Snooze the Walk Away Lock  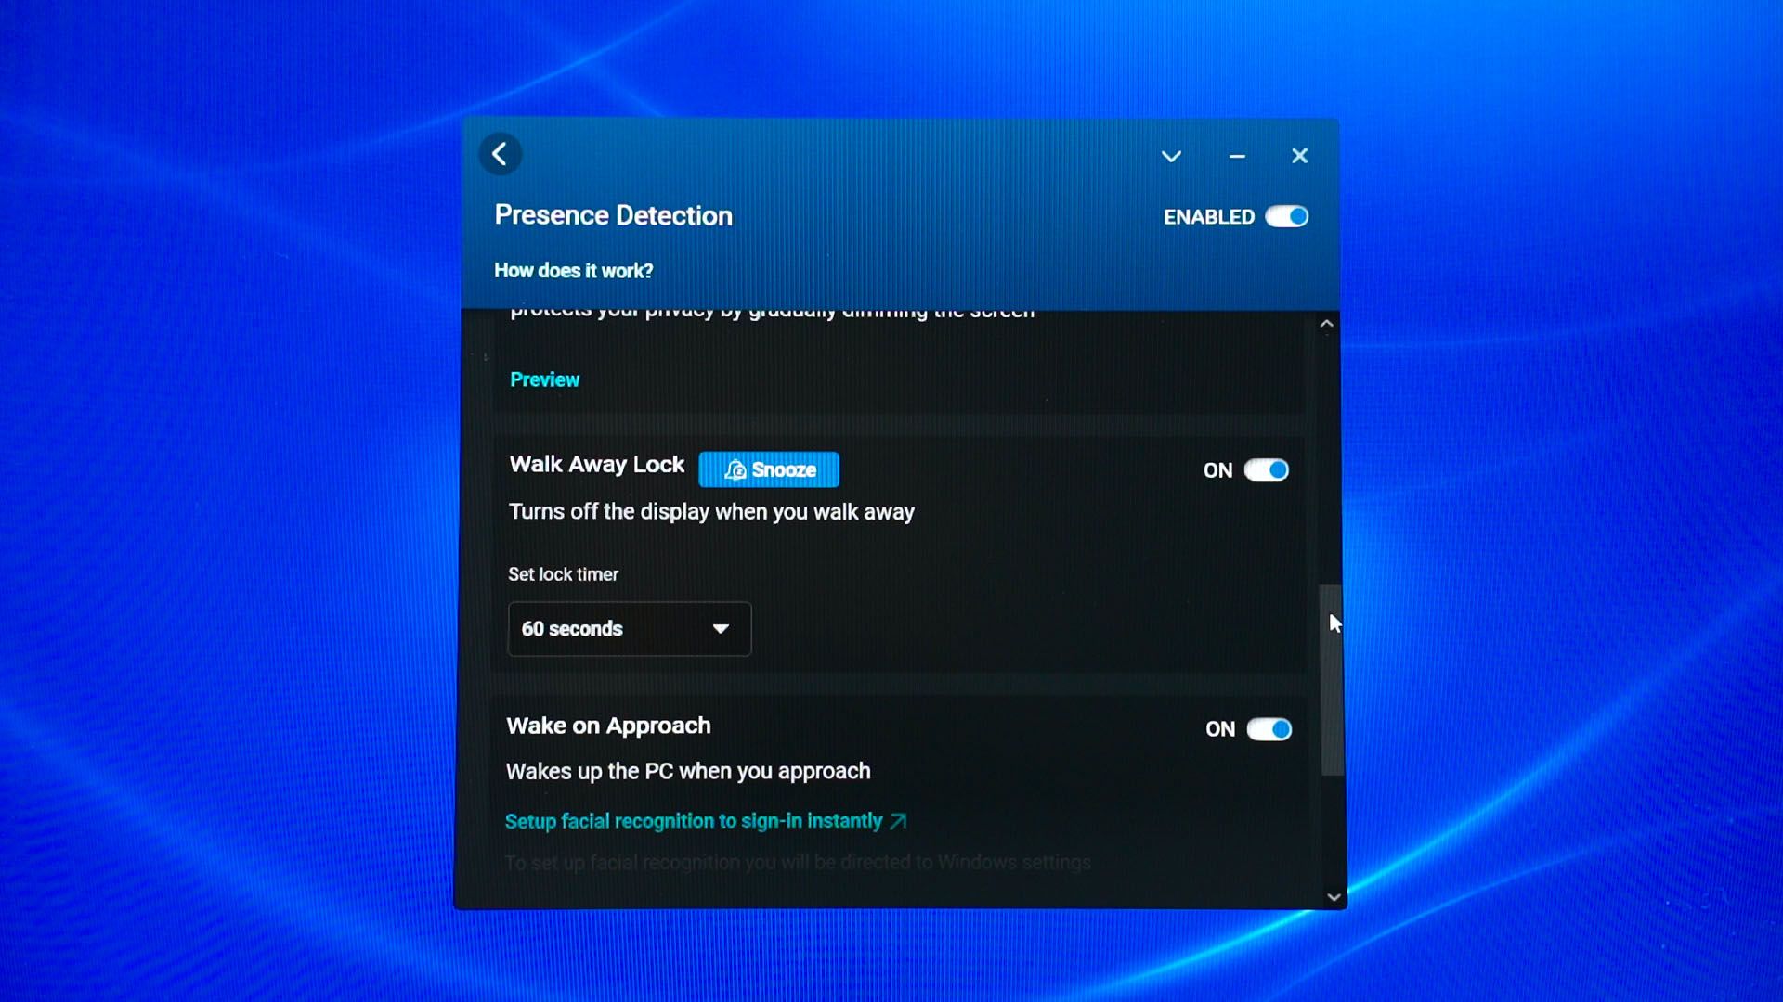pos(769,469)
